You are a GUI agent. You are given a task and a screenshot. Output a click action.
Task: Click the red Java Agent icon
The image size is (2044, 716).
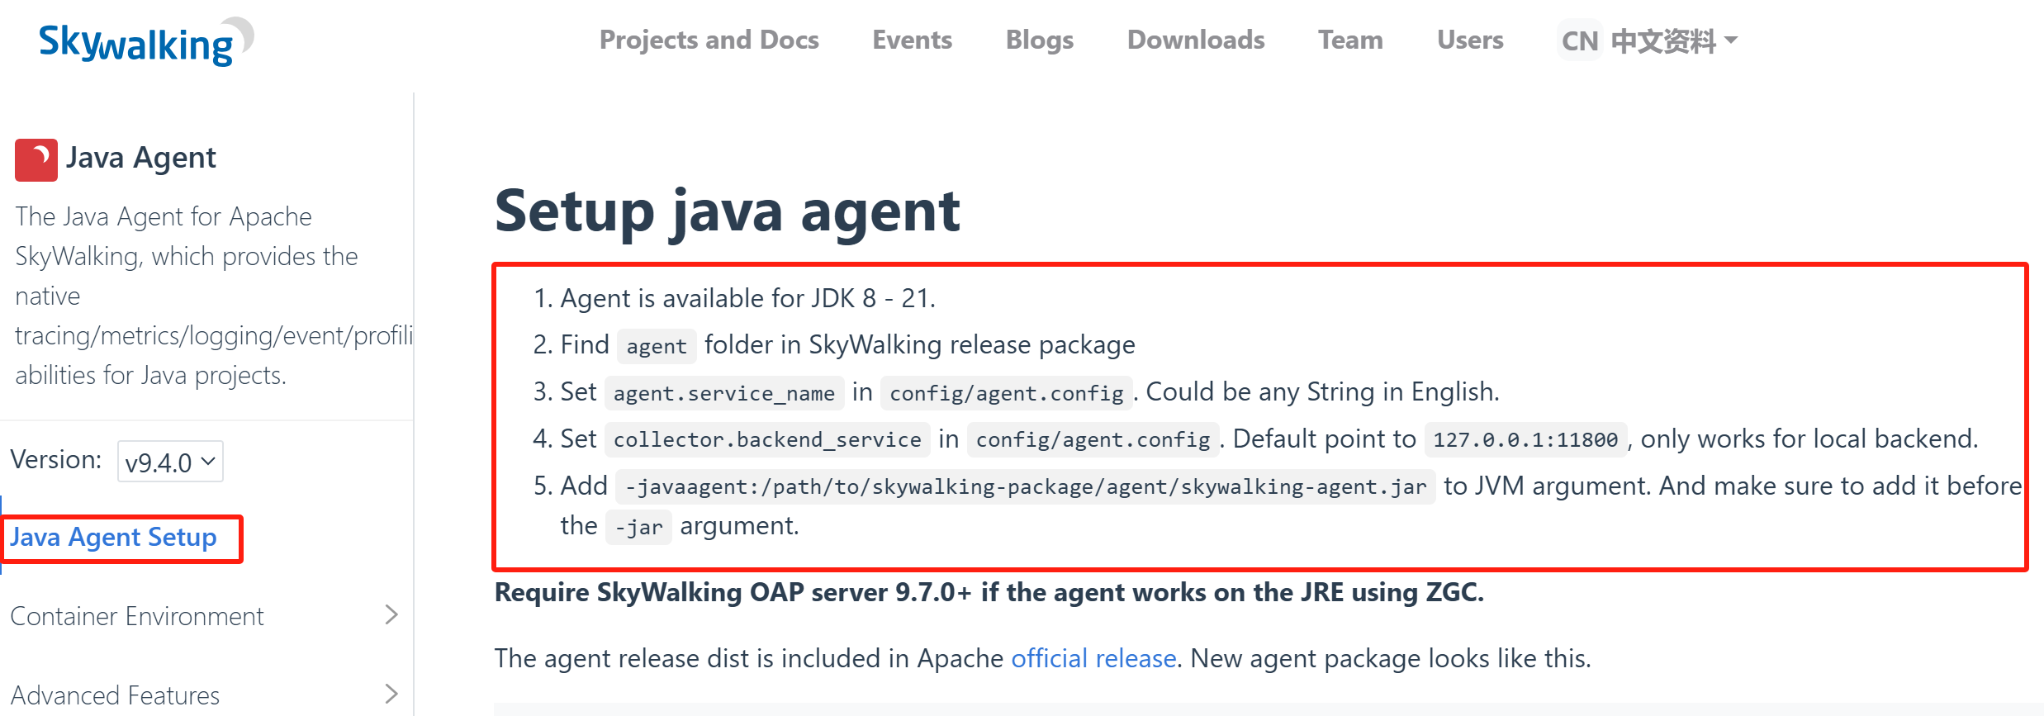click(x=36, y=159)
